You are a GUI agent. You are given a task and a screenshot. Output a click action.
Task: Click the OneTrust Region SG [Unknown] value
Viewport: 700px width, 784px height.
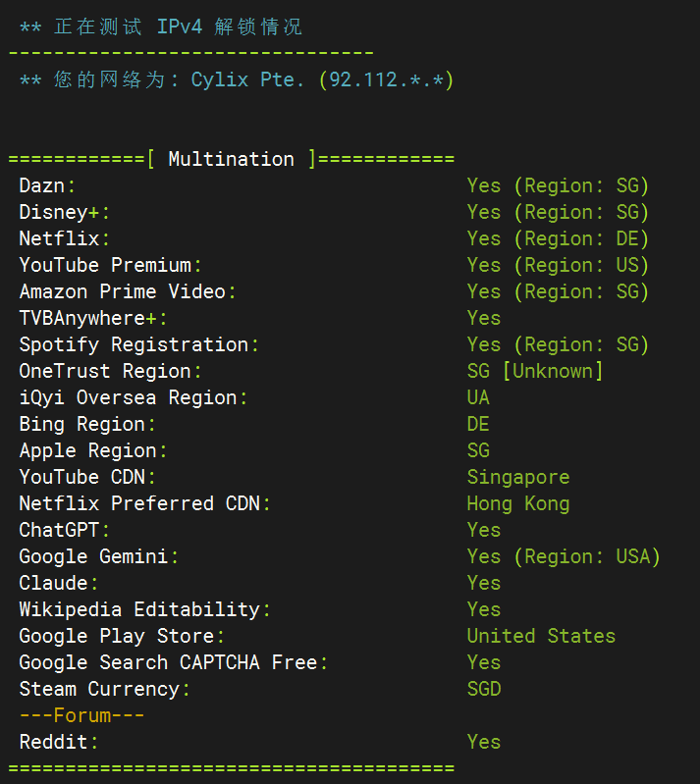tap(535, 371)
